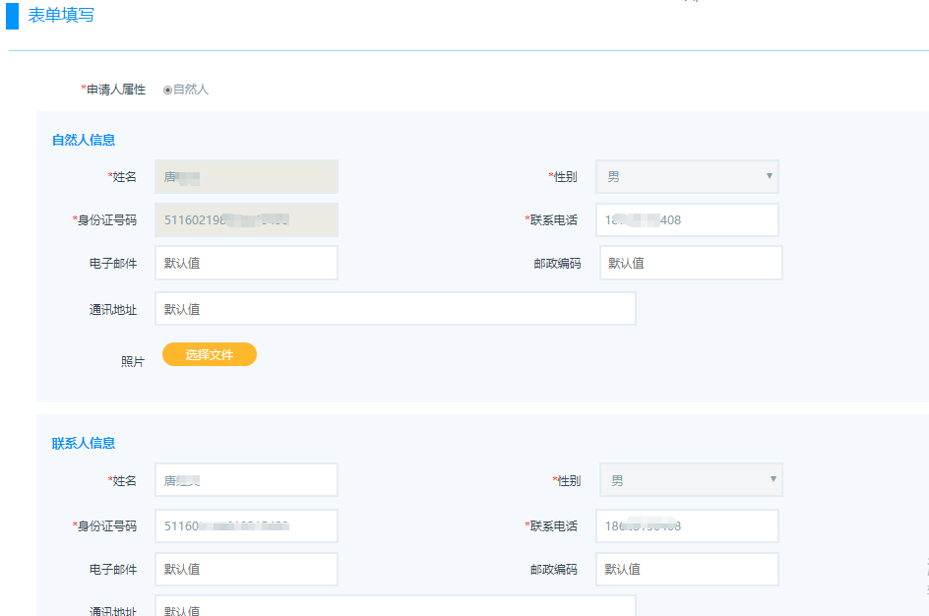Focus 身份证号码 field in 联系人信息 section
This screenshot has height=616, width=929.
(246, 525)
